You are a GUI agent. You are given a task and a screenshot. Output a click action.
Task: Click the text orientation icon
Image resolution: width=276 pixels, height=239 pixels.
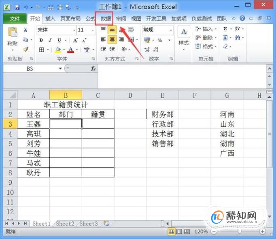pyautogui.click(x=124, y=49)
